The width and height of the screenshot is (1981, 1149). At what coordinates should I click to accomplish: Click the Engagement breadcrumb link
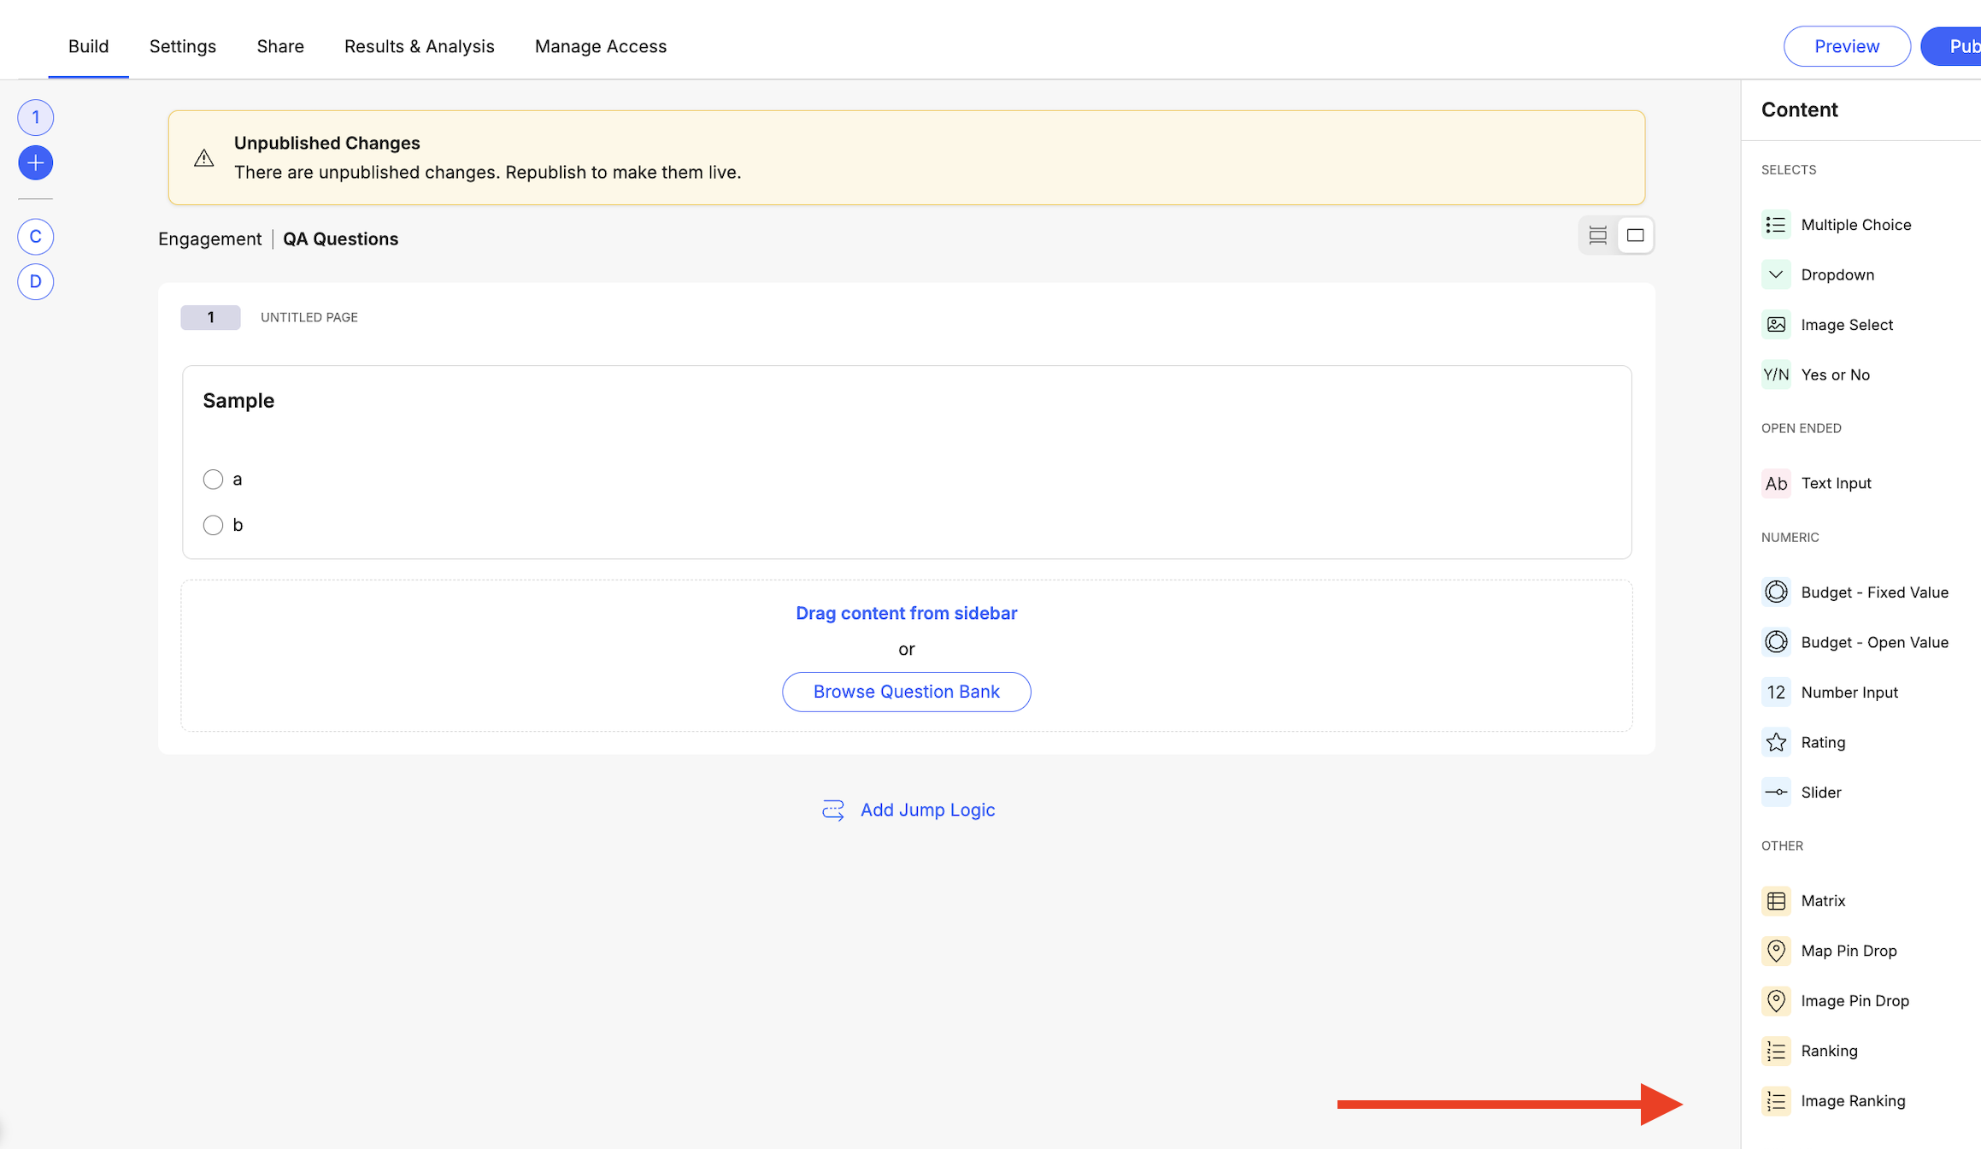(x=209, y=239)
